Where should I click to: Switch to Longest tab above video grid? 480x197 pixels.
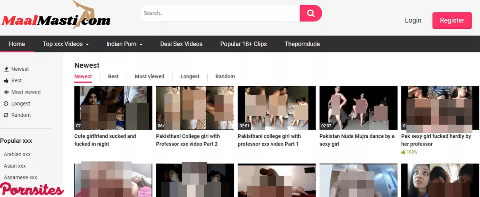[x=190, y=76]
